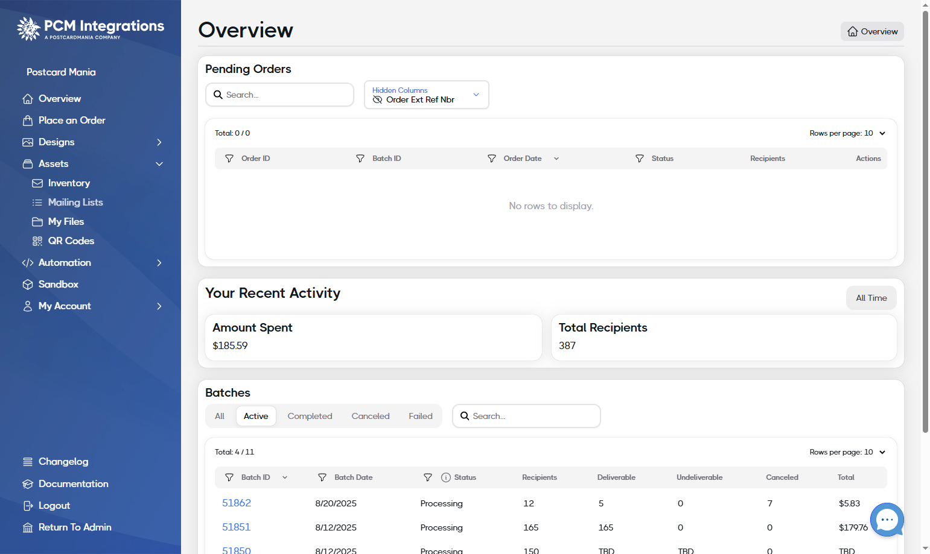Click the PCM Integrations logo
The image size is (930, 554).
tap(91, 28)
